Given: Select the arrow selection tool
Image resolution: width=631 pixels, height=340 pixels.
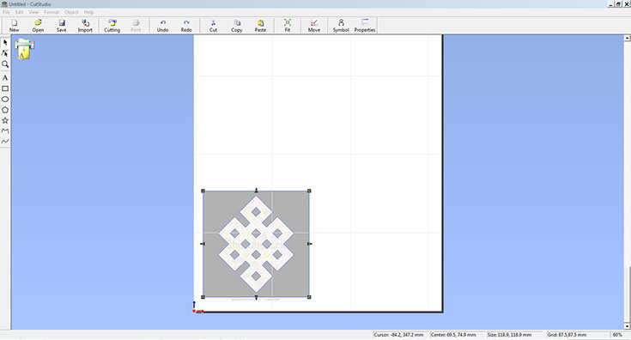Looking at the screenshot, I should 5,42.
